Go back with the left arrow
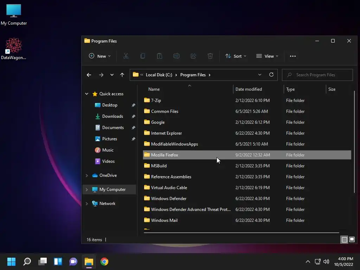 (x=89, y=75)
